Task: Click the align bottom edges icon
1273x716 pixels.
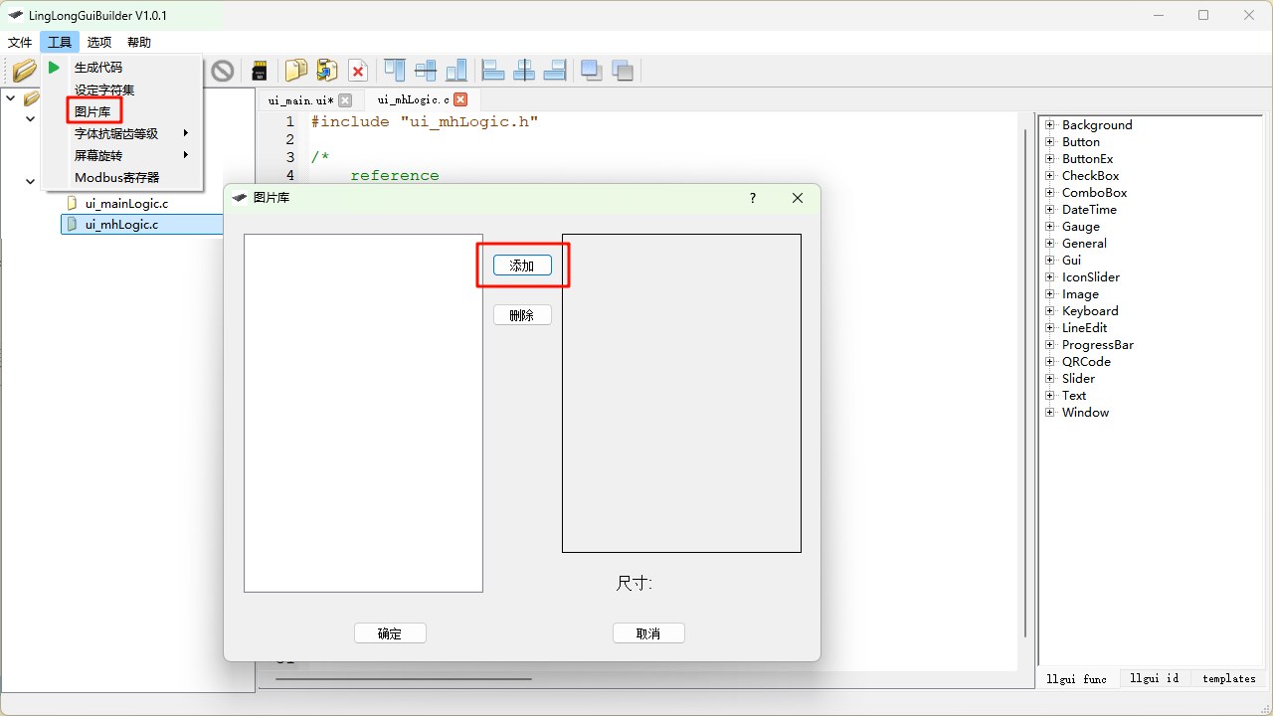Action: pos(456,71)
